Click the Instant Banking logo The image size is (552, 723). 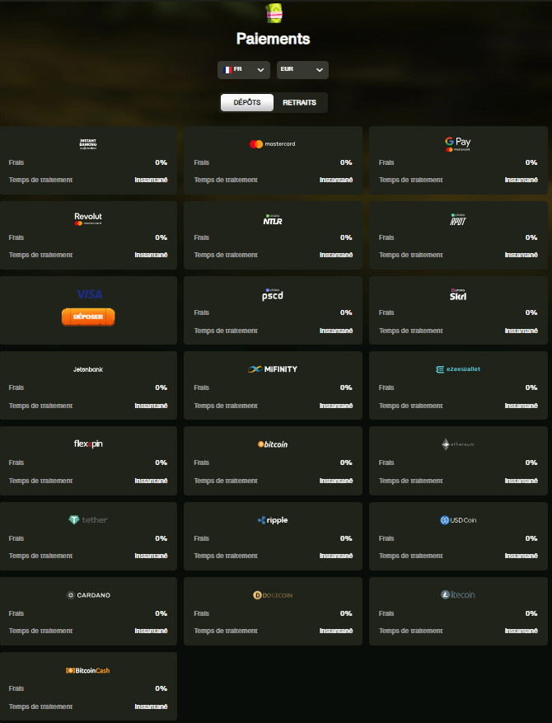tap(88, 144)
